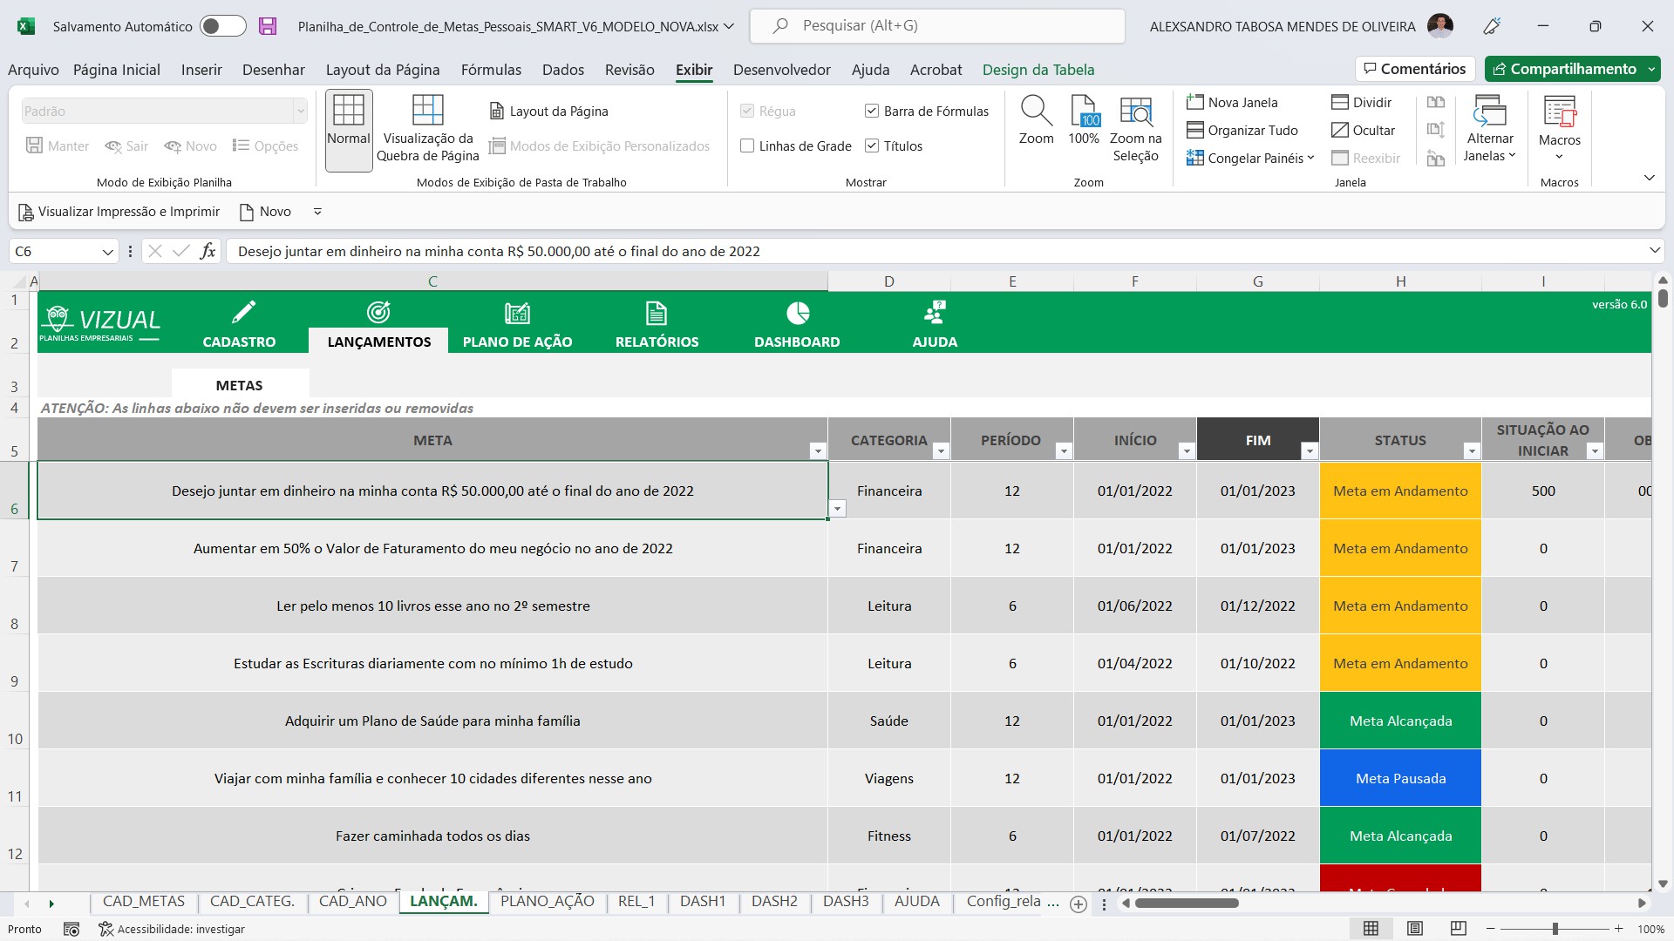
Task: Click Zoom na Seleção icon
Action: coord(1135,112)
